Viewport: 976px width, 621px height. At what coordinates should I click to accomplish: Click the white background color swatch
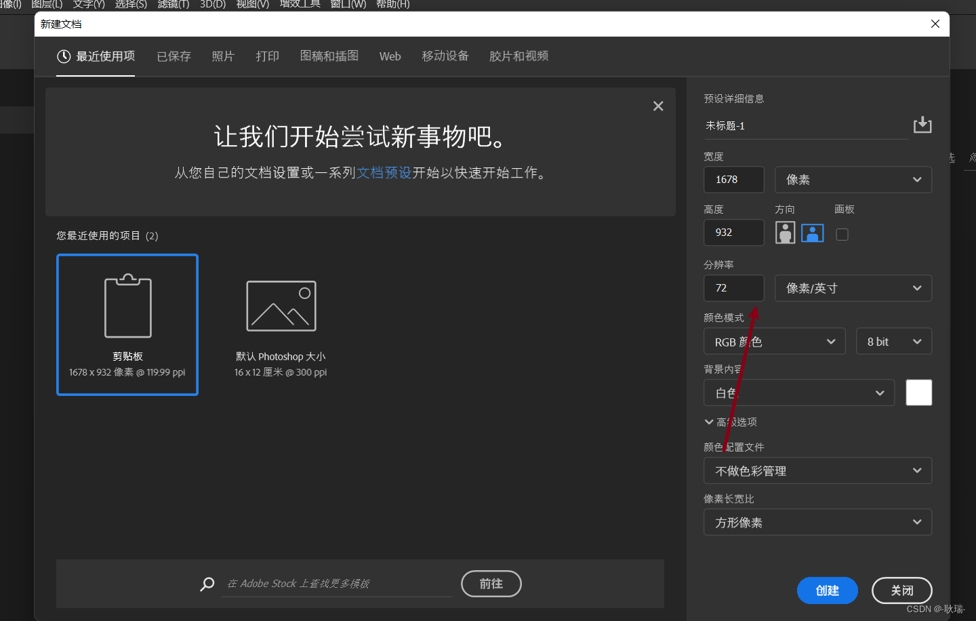(x=918, y=392)
